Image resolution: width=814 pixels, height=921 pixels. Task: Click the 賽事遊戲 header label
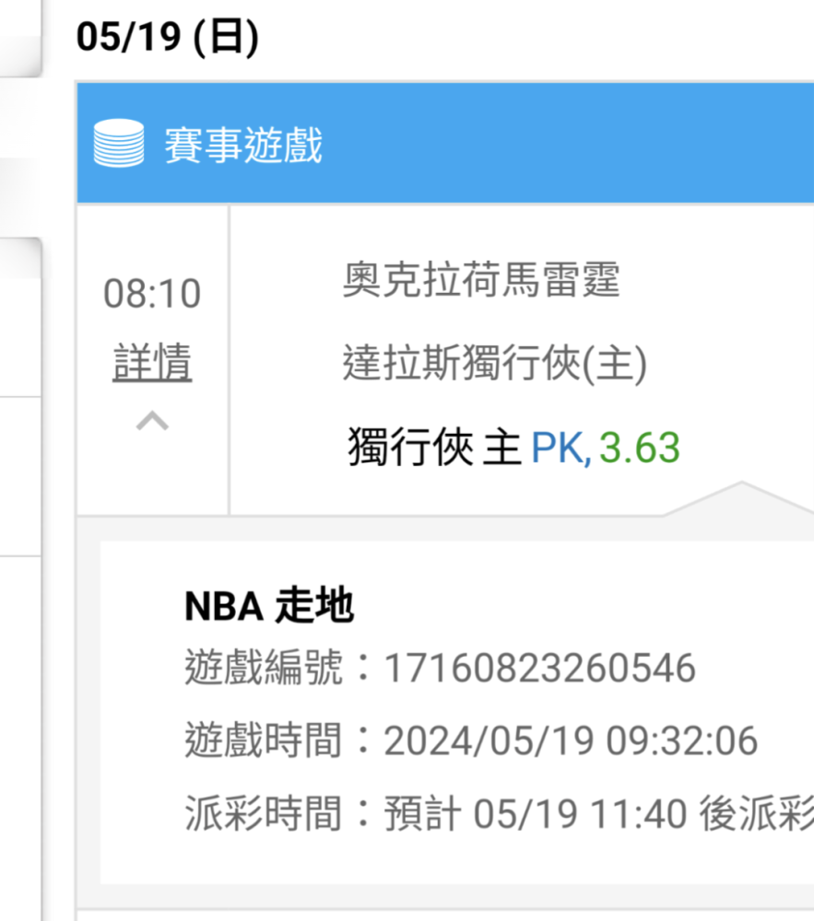tap(243, 145)
